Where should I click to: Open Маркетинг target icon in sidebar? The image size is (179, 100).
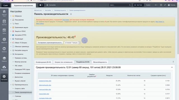pyautogui.click(x=4, y=39)
